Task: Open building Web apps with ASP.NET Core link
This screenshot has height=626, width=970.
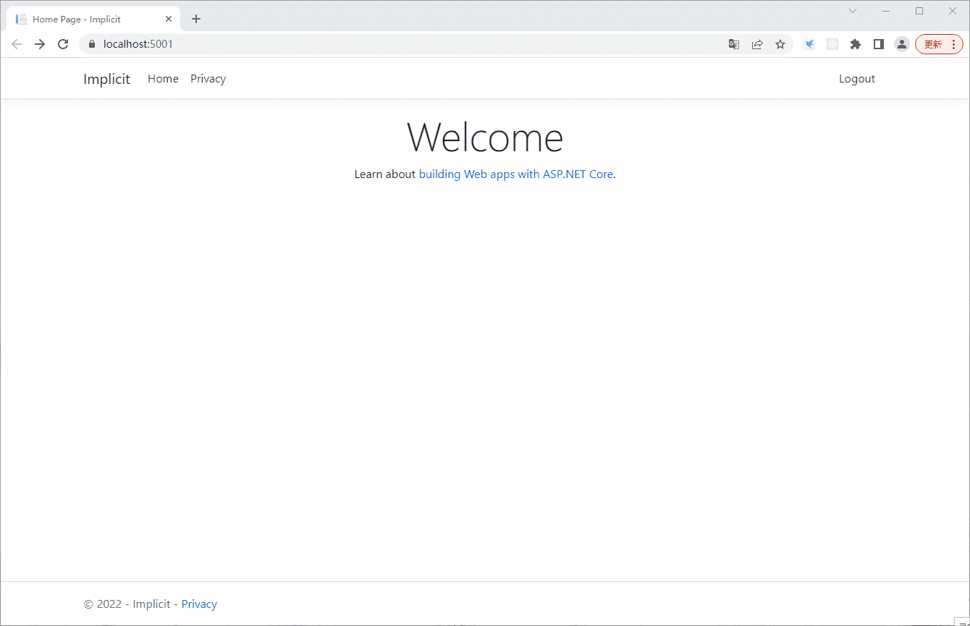Action: point(516,174)
